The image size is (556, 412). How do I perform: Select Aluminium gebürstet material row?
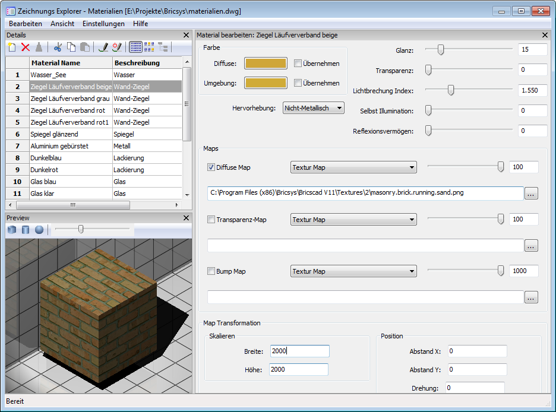(94, 146)
